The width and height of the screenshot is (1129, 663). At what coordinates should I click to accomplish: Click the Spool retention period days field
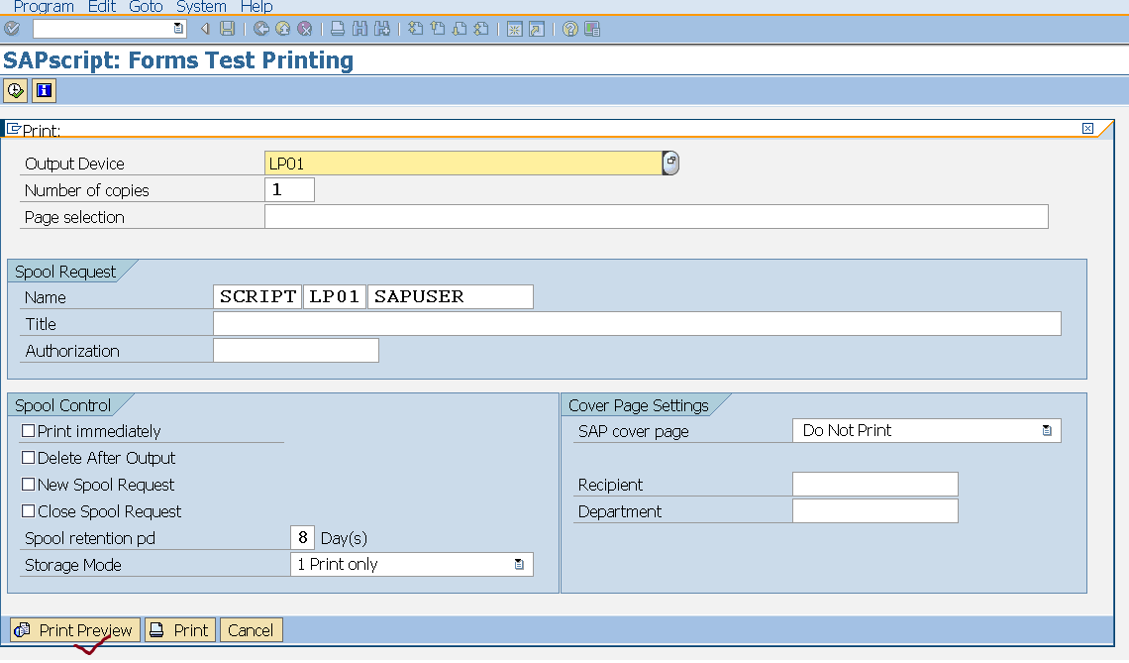[302, 537]
